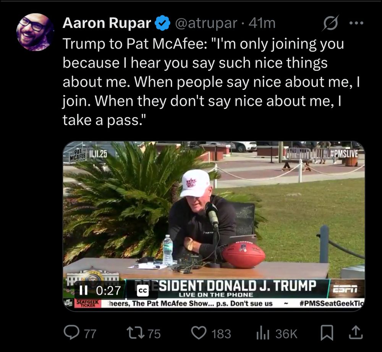Click the 183 likes count
Viewport: 382px width, 352px height.
click(x=221, y=334)
